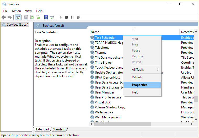Expand the All Tasks submenu

tap(142, 70)
